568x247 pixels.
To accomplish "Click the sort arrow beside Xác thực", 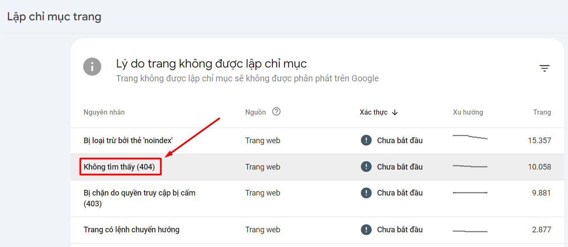I will pos(394,112).
